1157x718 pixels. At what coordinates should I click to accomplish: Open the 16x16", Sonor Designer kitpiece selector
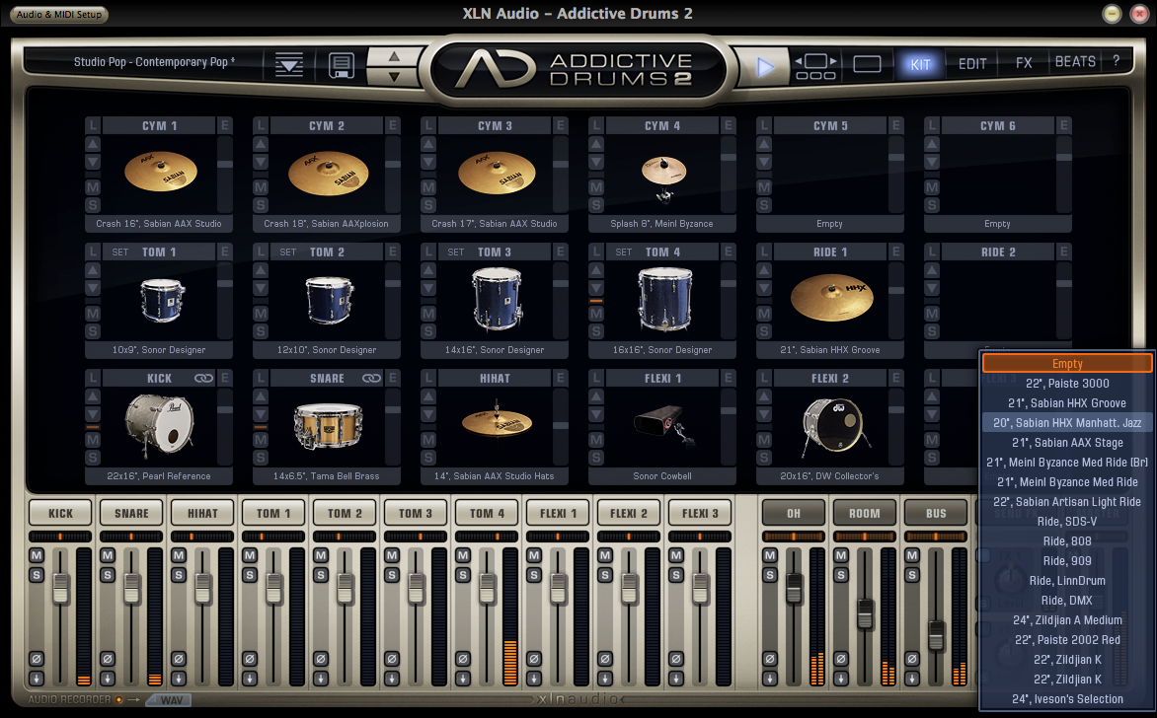coord(661,350)
